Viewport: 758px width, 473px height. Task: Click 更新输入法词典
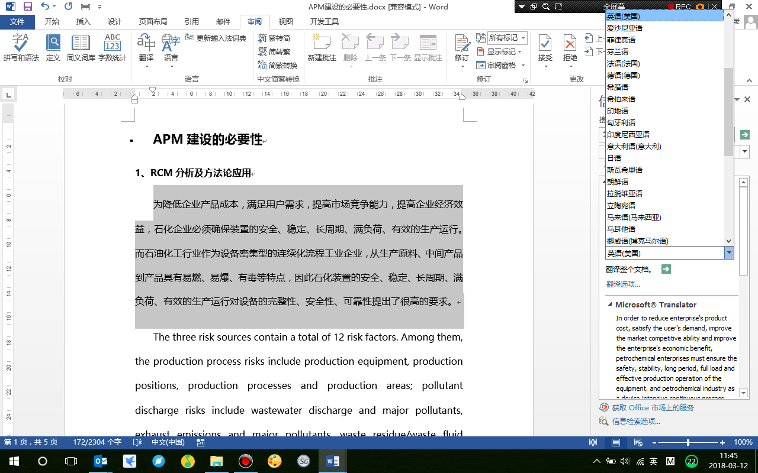[216, 38]
